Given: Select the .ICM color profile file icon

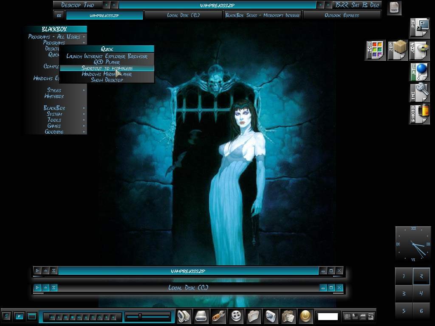Looking at the screenshot, I should coord(375,50).
